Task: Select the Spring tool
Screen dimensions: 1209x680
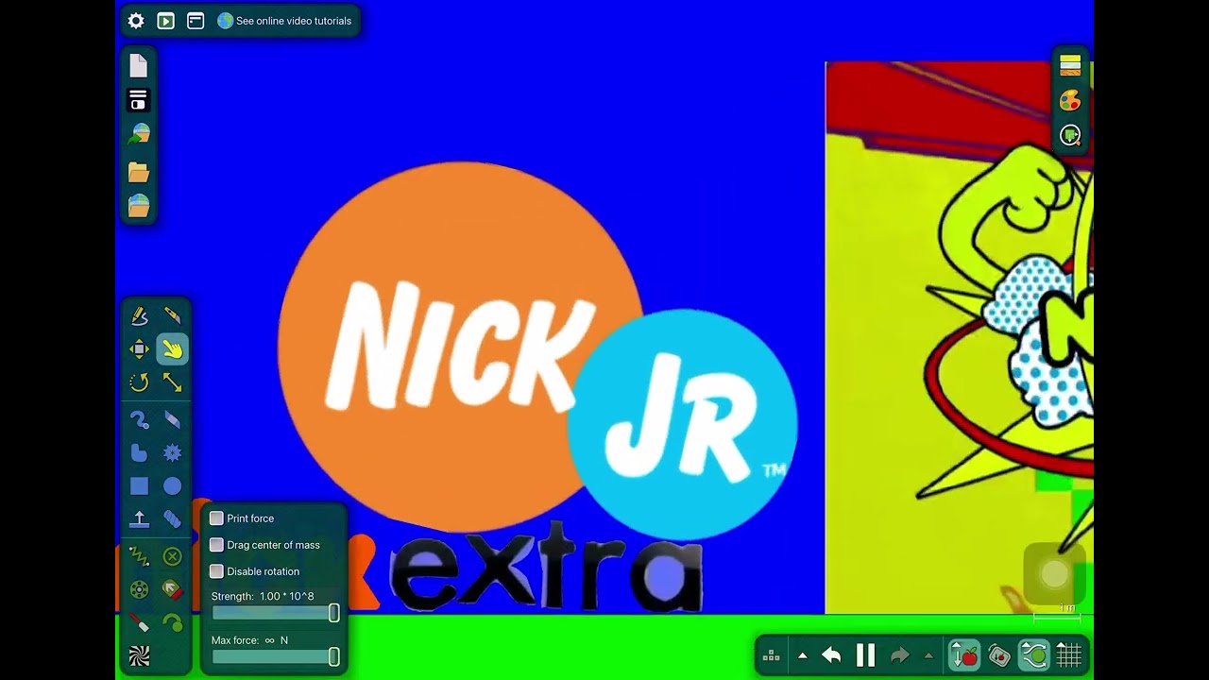Action: pyautogui.click(x=140, y=556)
